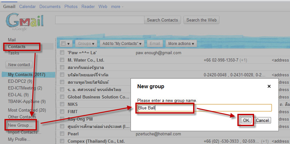The width and height of the screenshot is (290, 144).
Task: Open the ED-DPC2 (9) group
Action: 20,81
